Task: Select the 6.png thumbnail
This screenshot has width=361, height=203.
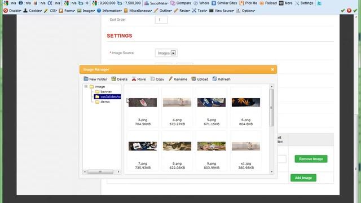Action: click(246, 103)
